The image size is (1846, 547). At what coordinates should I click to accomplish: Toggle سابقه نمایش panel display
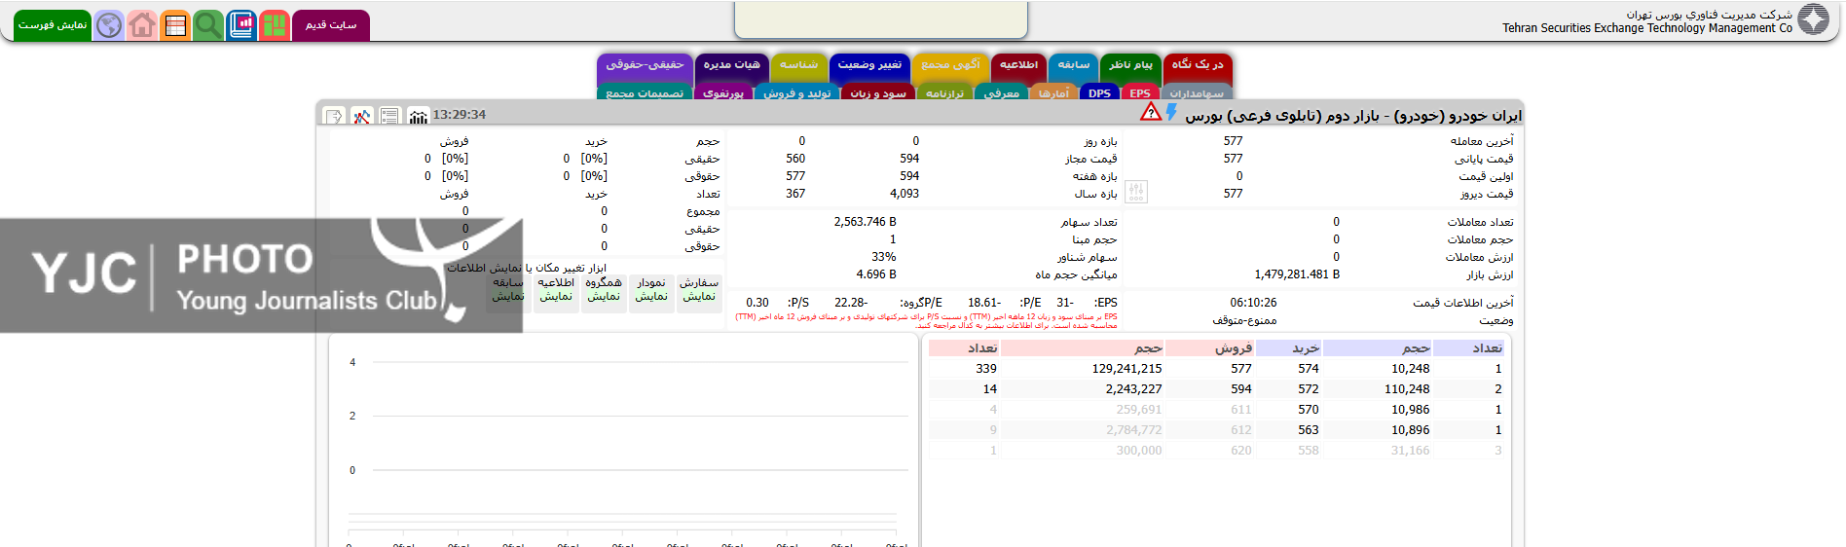pyautogui.click(x=508, y=293)
